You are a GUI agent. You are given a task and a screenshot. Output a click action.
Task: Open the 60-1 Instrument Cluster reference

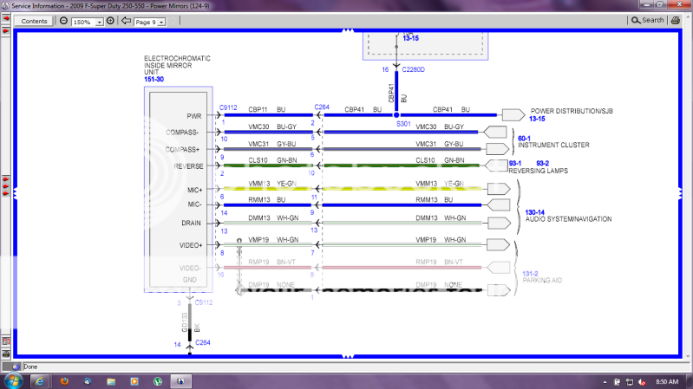(x=524, y=138)
